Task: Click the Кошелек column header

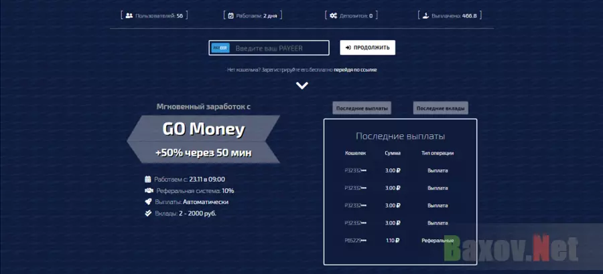Action: point(355,153)
